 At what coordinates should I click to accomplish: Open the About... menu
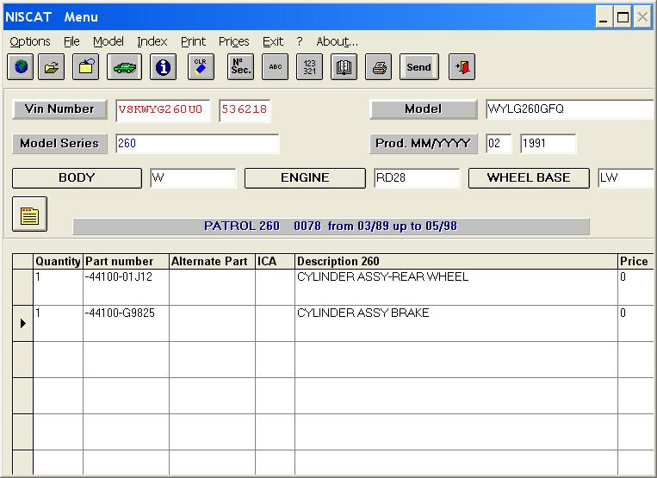tap(338, 41)
